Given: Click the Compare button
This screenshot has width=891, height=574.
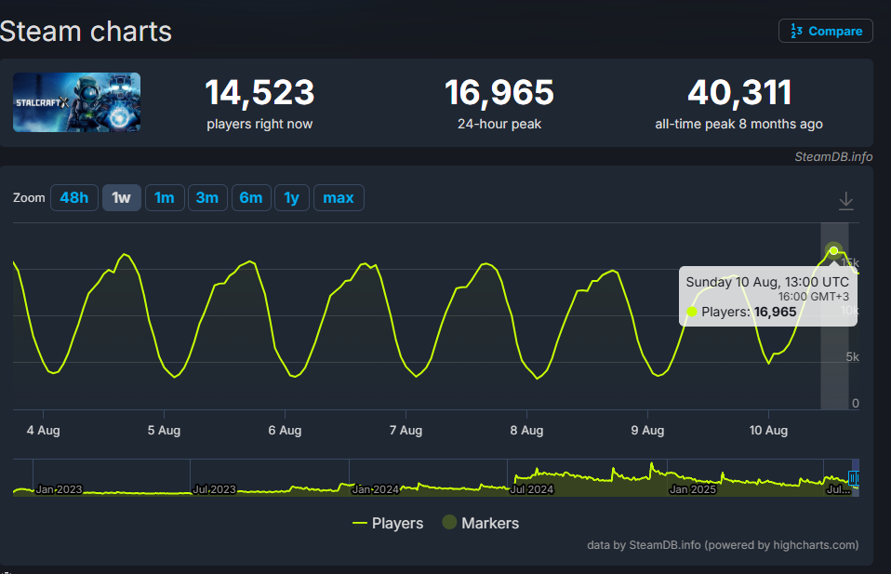Looking at the screenshot, I should pyautogui.click(x=826, y=32).
